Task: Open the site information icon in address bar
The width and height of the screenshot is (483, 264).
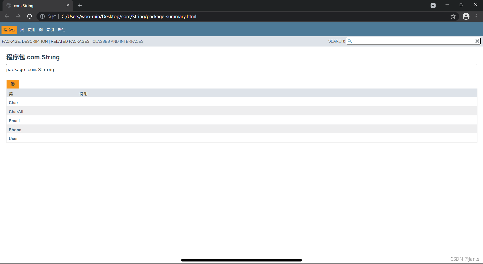Action: pyautogui.click(x=42, y=16)
